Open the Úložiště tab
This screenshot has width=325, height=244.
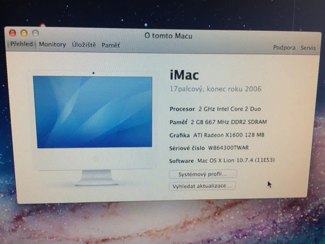(x=84, y=45)
